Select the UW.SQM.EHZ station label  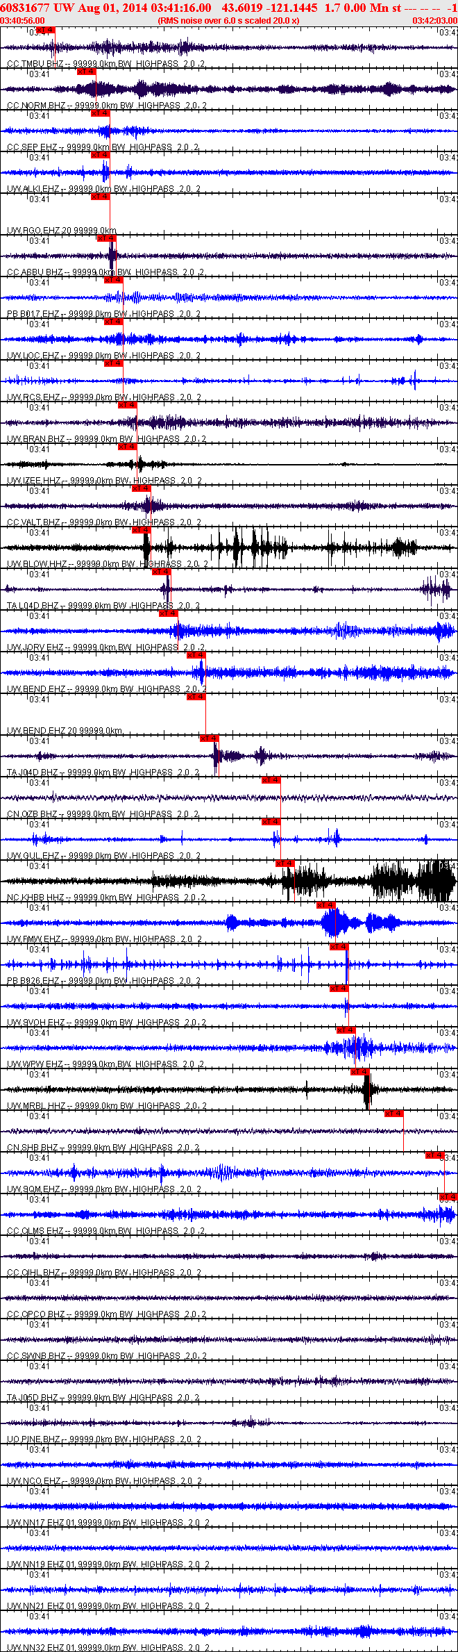tap(105, 1189)
